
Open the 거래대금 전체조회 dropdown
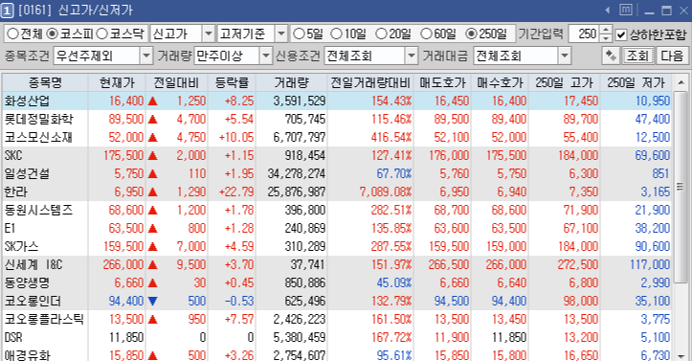(x=565, y=56)
